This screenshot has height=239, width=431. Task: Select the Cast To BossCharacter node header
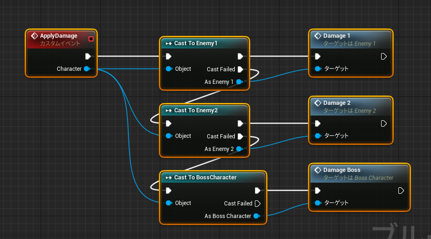[213, 178]
